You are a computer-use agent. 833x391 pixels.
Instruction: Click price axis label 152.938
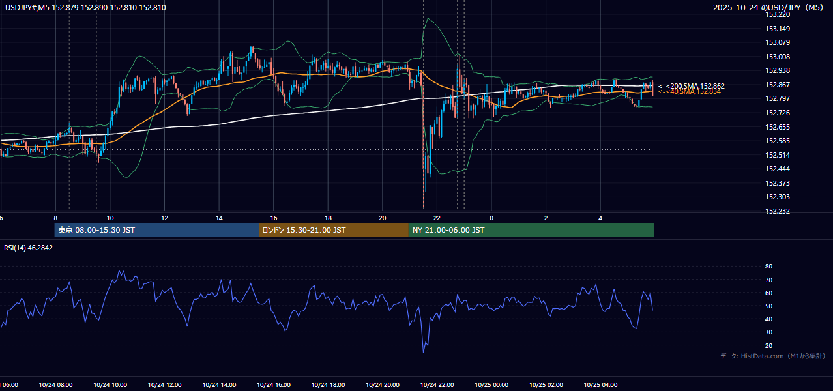(777, 71)
